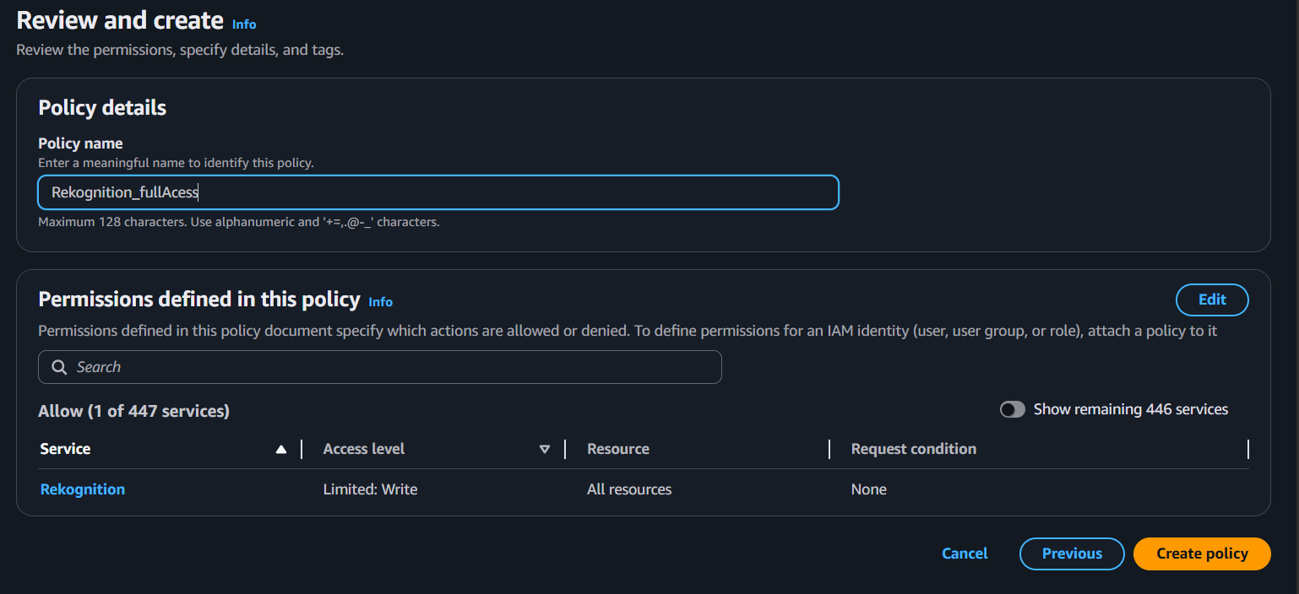Open the Rekognition service link
This screenshot has width=1299, height=594.
(x=83, y=489)
